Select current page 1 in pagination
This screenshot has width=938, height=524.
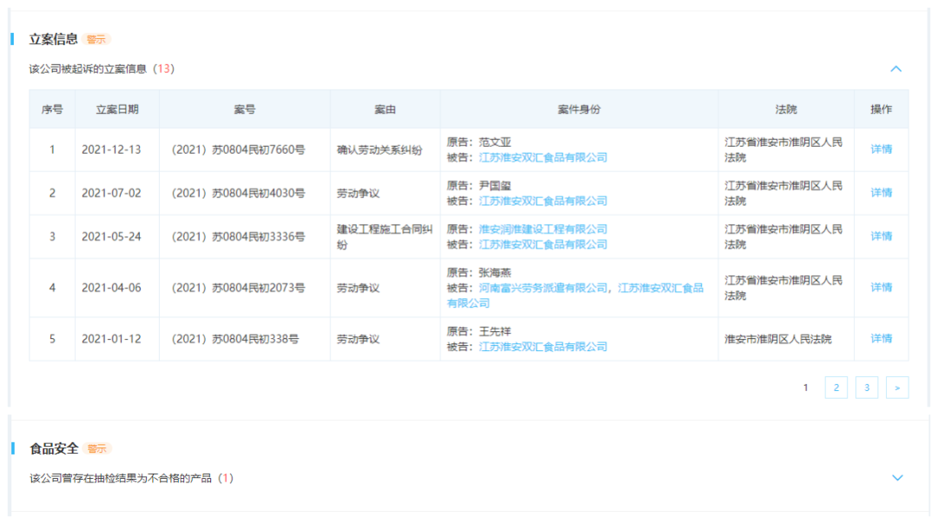[x=805, y=388]
